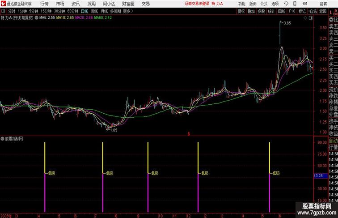Click the 特力A name in the title bar
338x218 pixels.
pos(217,4)
